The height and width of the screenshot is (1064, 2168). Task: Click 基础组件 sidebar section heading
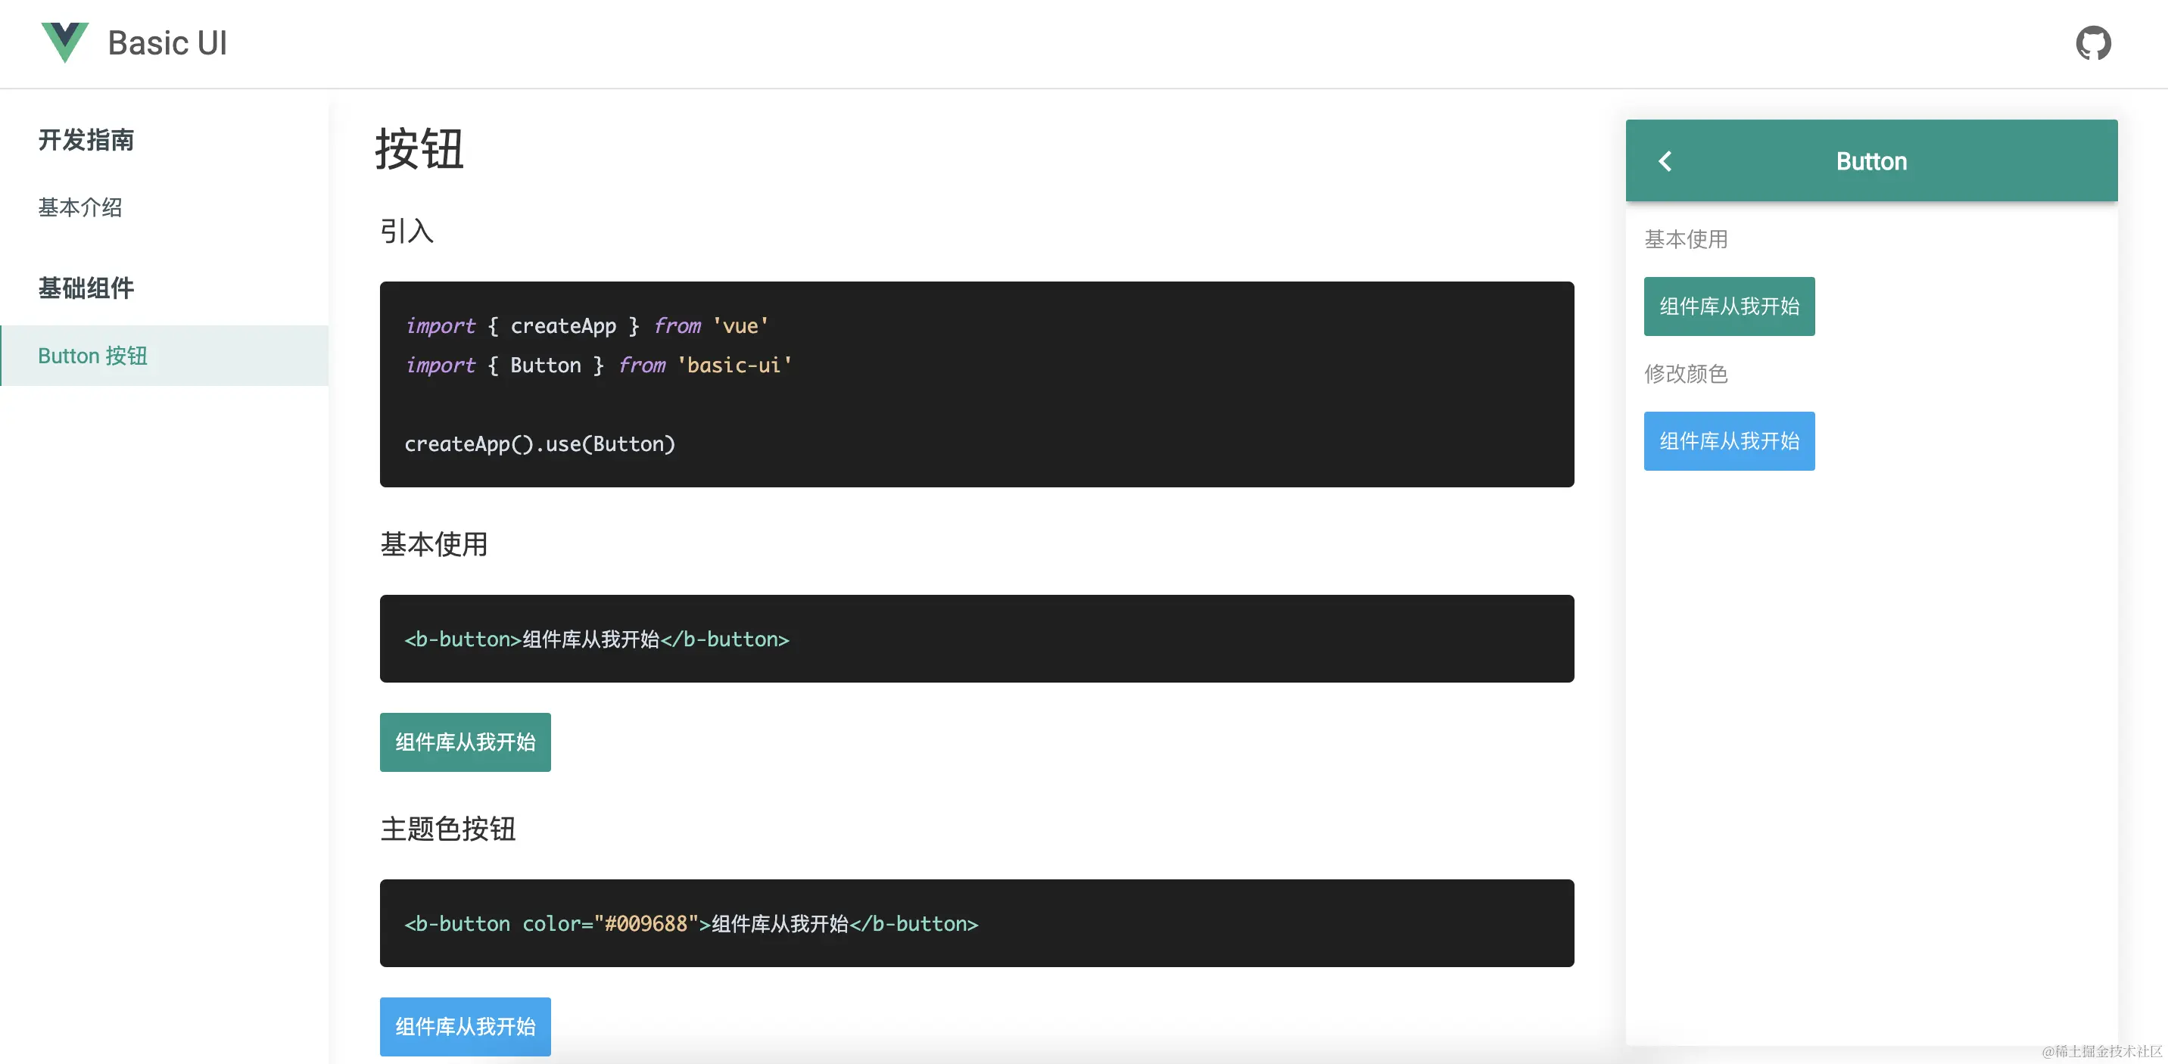[86, 288]
